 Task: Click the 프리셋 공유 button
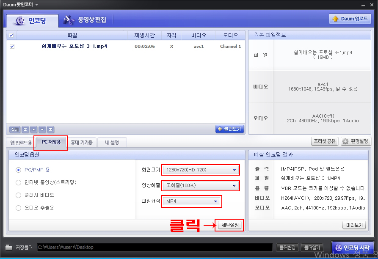tap(325, 141)
